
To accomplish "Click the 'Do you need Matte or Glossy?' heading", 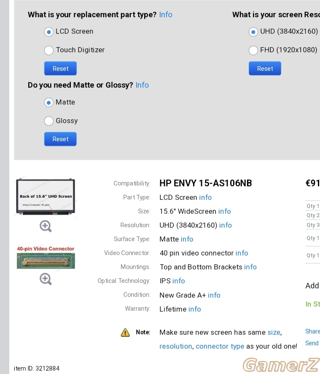I will [80, 85].
